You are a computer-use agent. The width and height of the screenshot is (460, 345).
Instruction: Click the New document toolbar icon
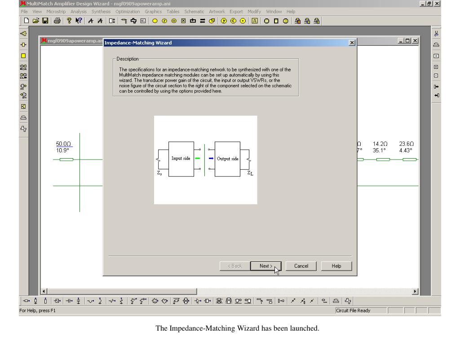[x=27, y=21]
